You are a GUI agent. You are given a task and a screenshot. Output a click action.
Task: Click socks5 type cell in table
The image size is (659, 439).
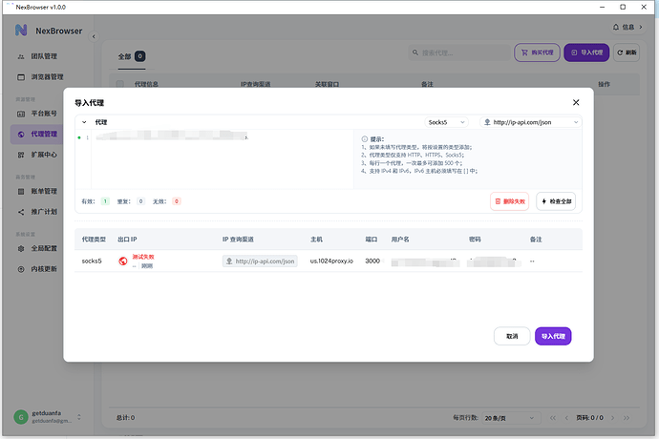pyautogui.click(x=92, y=261)
